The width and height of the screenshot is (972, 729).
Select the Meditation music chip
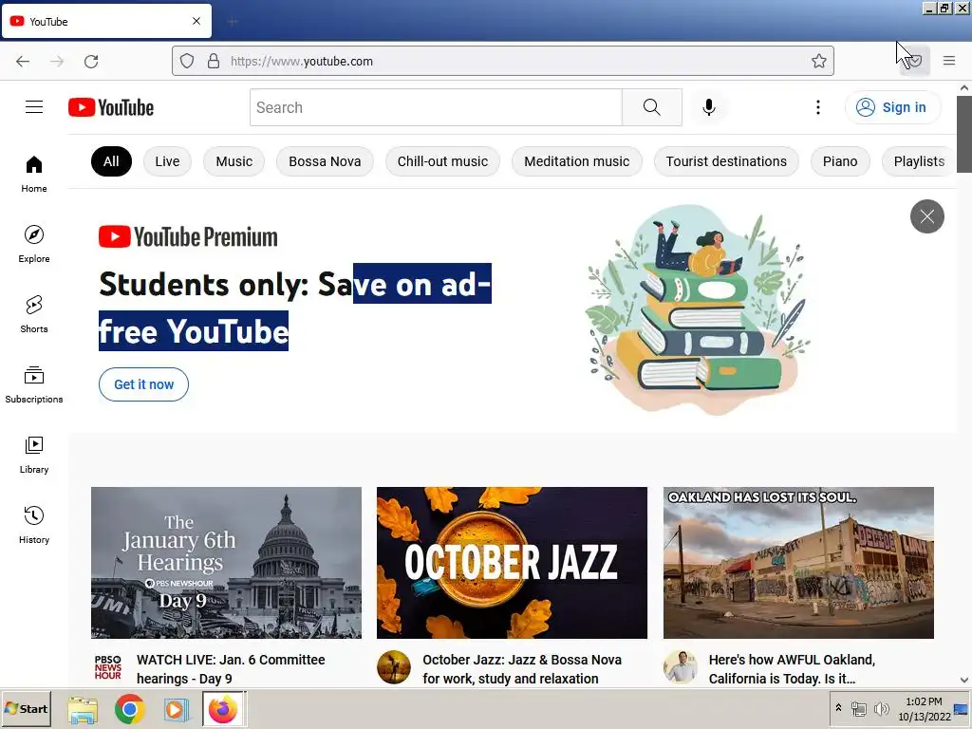point(576,161)
